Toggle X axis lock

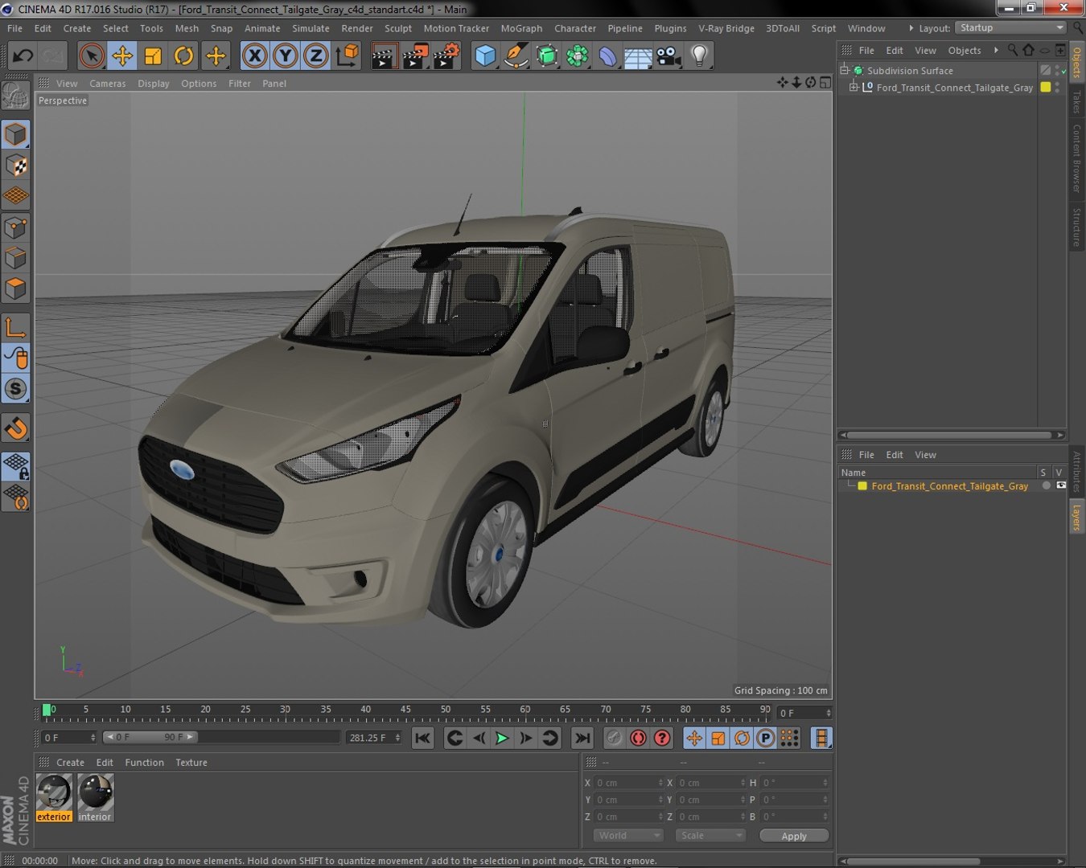[x=255, y=55]
